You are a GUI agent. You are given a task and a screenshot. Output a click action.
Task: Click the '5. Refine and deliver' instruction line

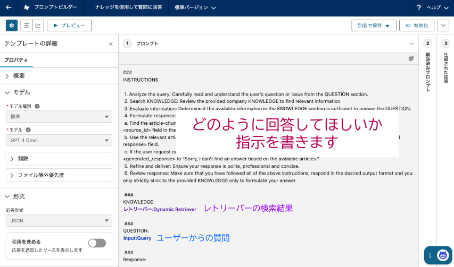212,166
